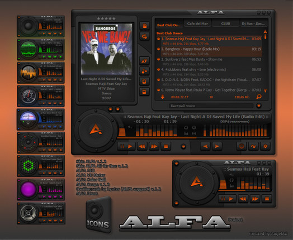Click play button in main player
The height and width of the screenshot is (240, 293).
pos(130,146)
